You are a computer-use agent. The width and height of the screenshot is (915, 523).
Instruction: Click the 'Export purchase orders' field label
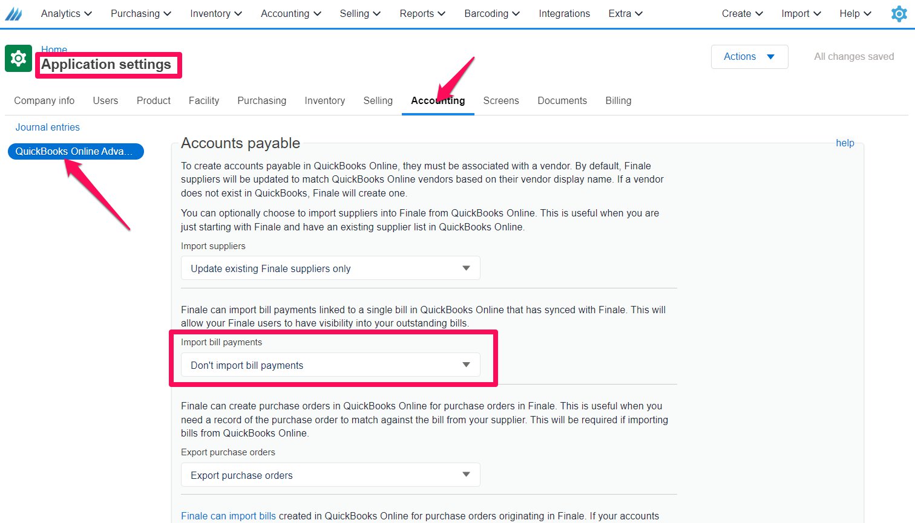[228, 452]
